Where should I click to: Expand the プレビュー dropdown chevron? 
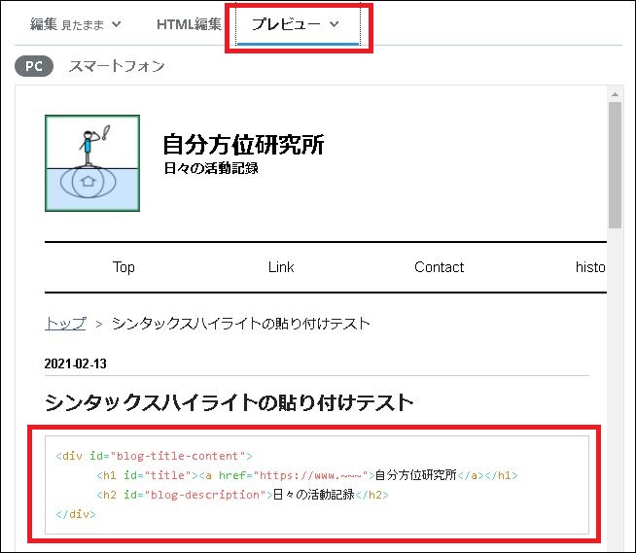pos(335,24)
